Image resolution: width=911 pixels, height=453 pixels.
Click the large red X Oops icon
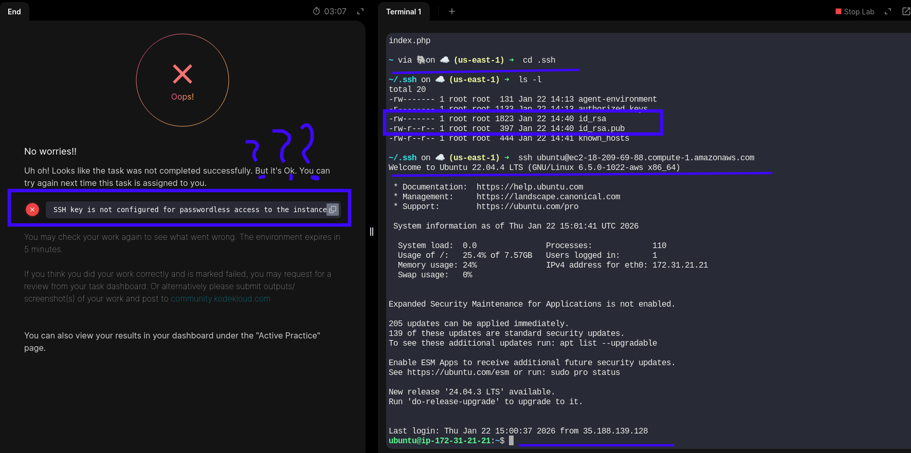[183, 74]
